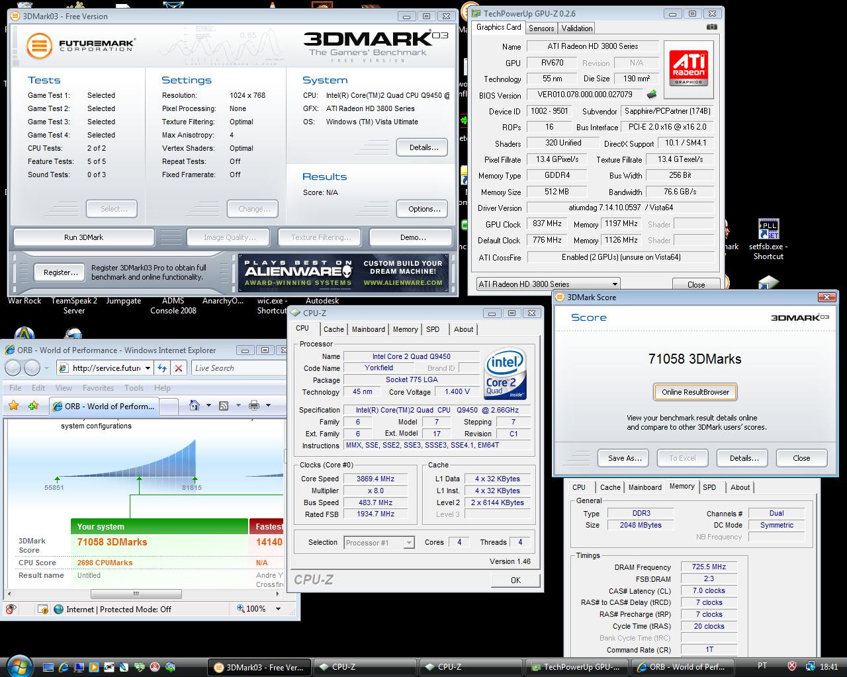Click OK in the CPU-Z window
Image resolution: width=847 pixels, height=677 pixels.
point(515,580)
